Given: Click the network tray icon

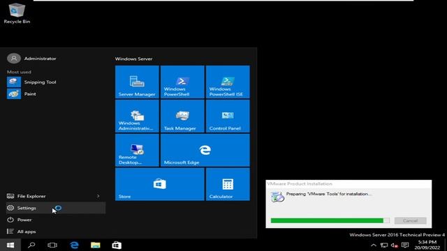Looking at the screenshot, I should (x=384, y=245).
